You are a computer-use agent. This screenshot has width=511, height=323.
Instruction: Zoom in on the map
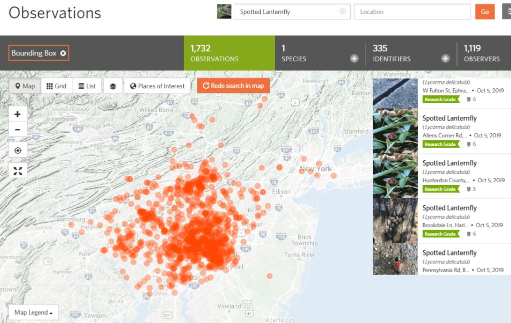click(x=17, y=114)
